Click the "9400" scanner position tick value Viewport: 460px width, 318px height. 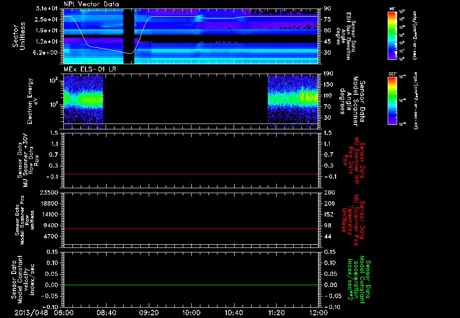tap(51, 225)
